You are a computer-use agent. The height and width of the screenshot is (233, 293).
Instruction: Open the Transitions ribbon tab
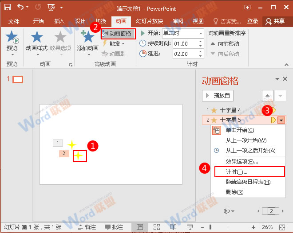[101, 21]
